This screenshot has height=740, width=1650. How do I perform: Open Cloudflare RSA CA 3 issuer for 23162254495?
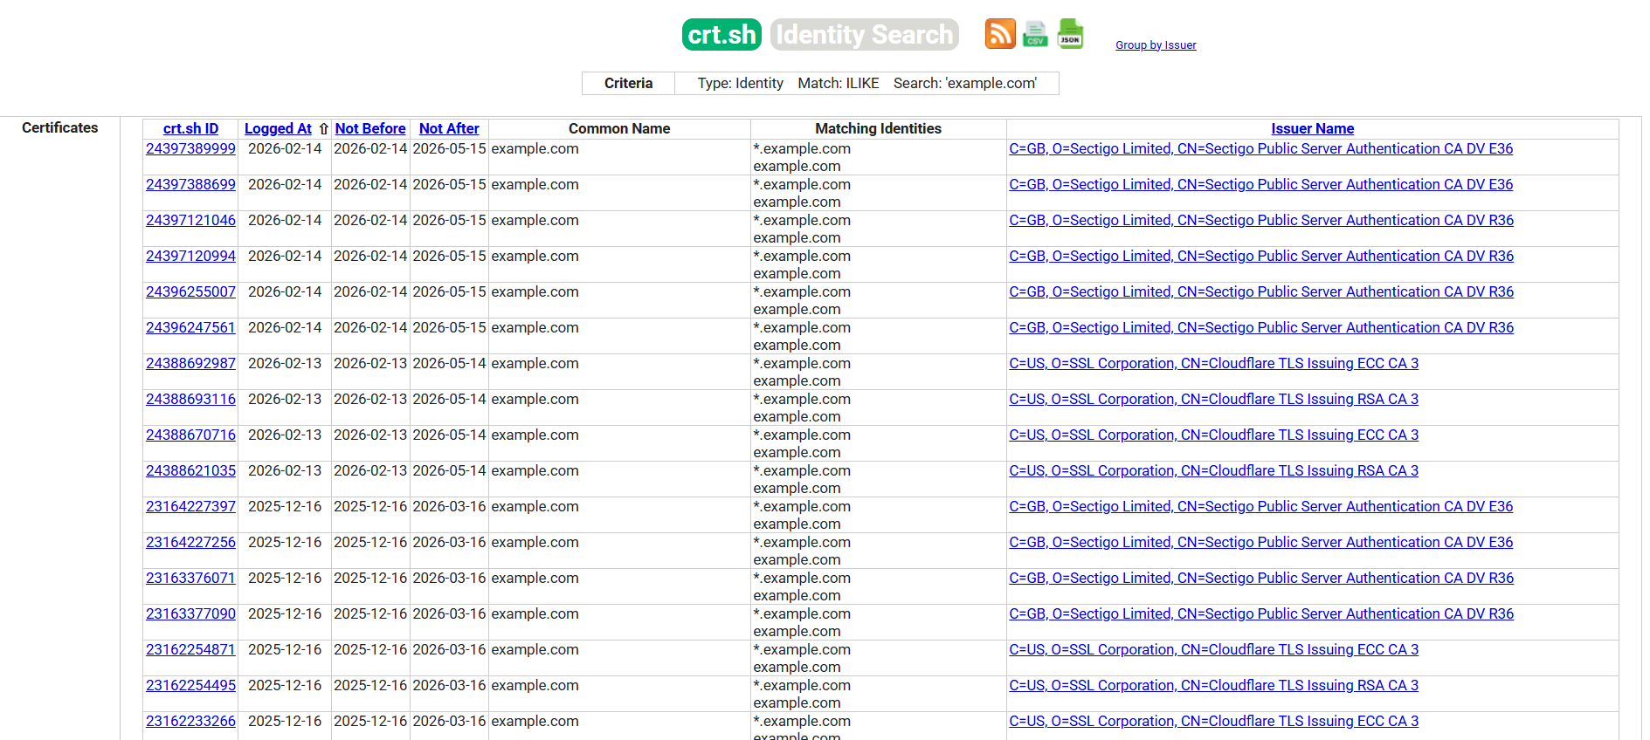click(x=1213, y=685)
